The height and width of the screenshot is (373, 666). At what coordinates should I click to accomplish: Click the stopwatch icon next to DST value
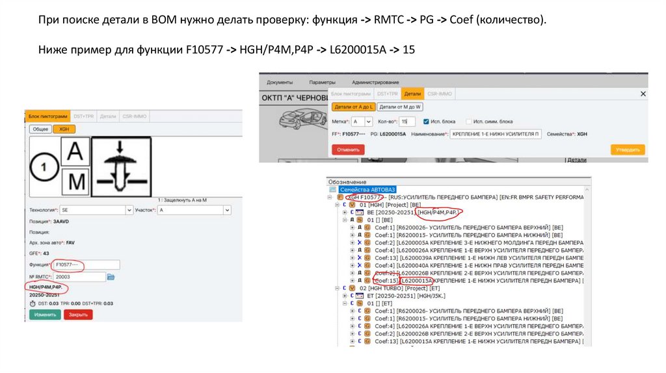click(x=33, y=303)
